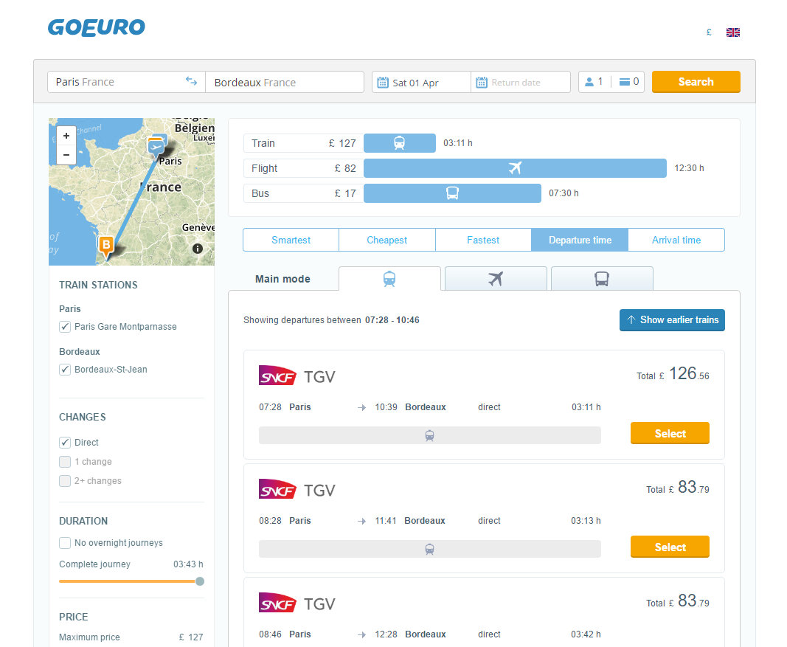Sort results by Fastest
The width and height of the screenshot is (787, 647).
pos(483,240)
